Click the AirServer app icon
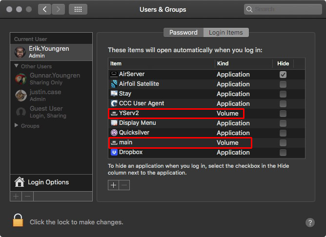Viewport: 326px width, 237px height. (114, 74)
